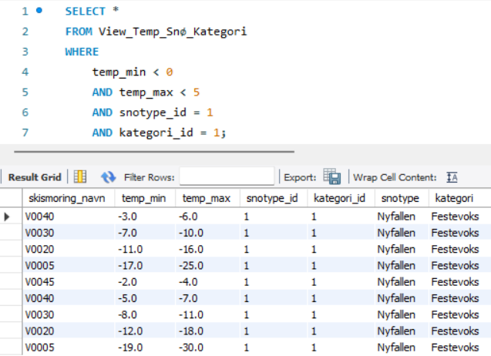Sort by snotype_id column header
The image size is (491, 356).
coord(274,198)
